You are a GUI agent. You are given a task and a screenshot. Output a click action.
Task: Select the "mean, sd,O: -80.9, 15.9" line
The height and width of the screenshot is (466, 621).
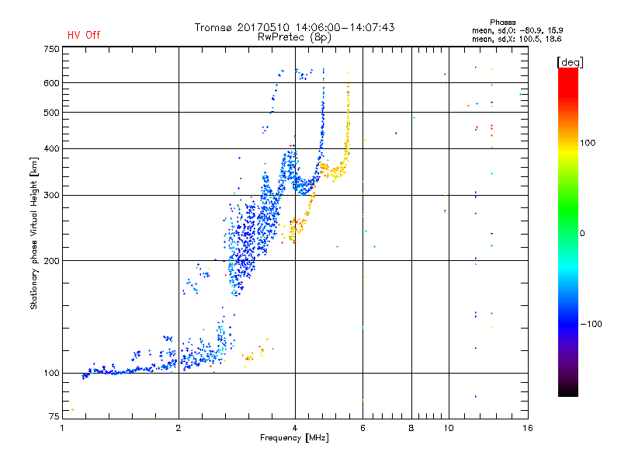click(517, 30)
